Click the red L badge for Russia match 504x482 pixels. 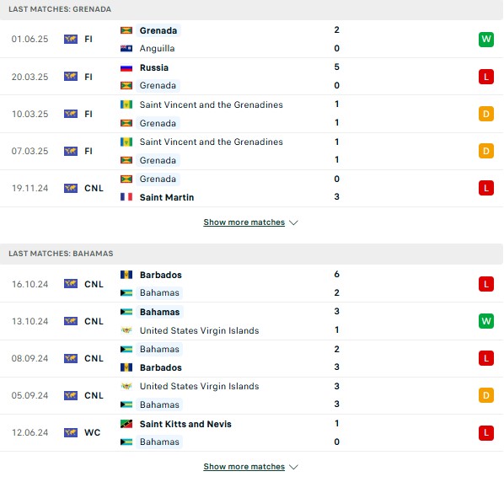tap(485, 77)
